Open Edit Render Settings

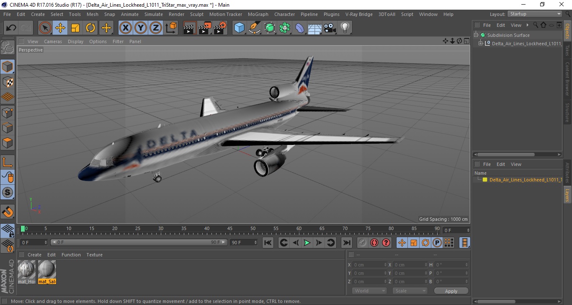(220, 28)
